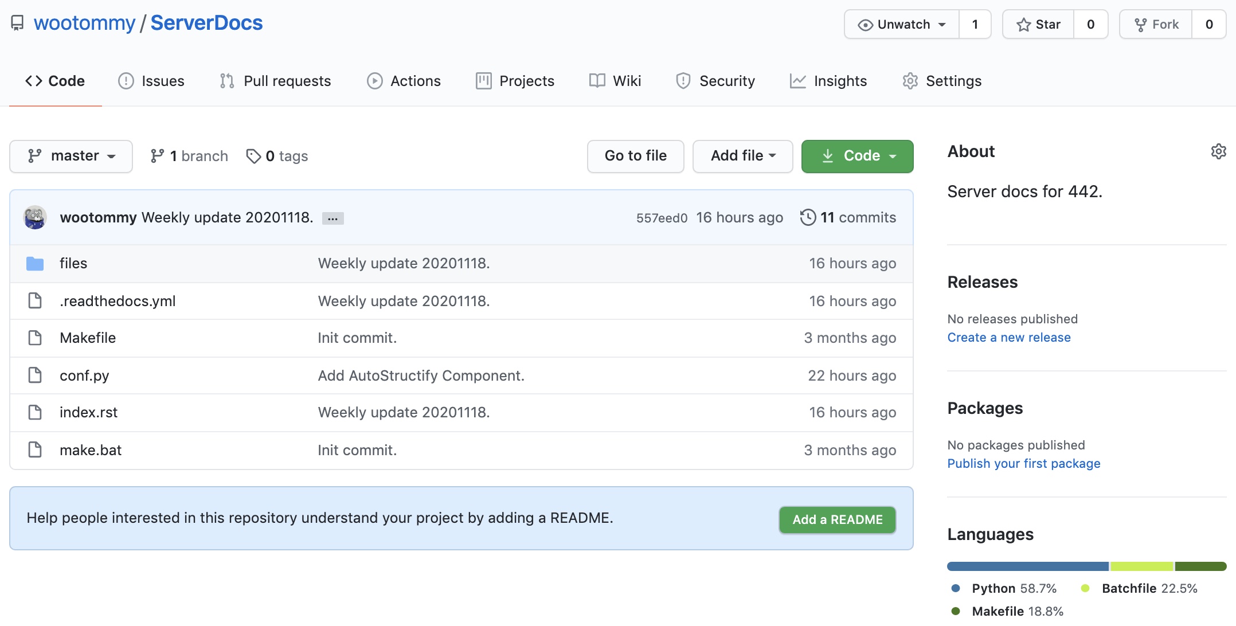
Task: Open the Init commit message on the Makefile row
Action: point(357,338)
